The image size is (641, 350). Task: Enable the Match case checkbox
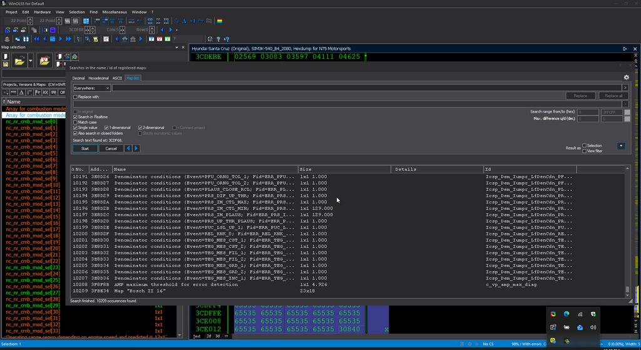click(x=76, y=122)
